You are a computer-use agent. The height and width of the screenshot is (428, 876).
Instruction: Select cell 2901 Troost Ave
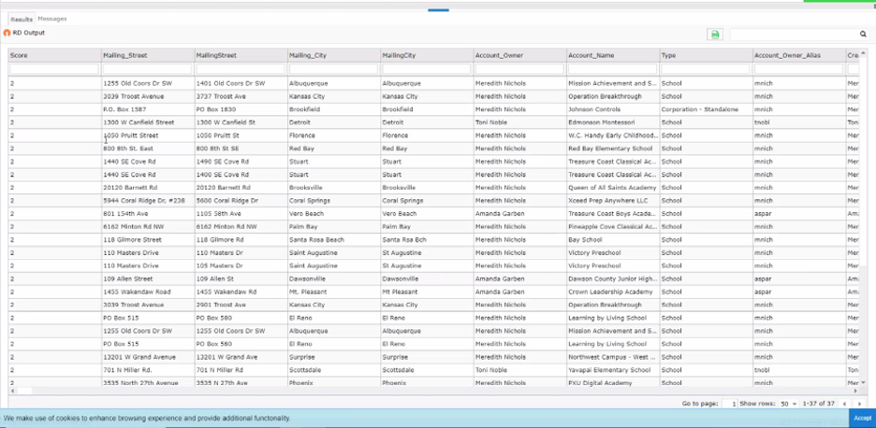[x=241, y=305]
